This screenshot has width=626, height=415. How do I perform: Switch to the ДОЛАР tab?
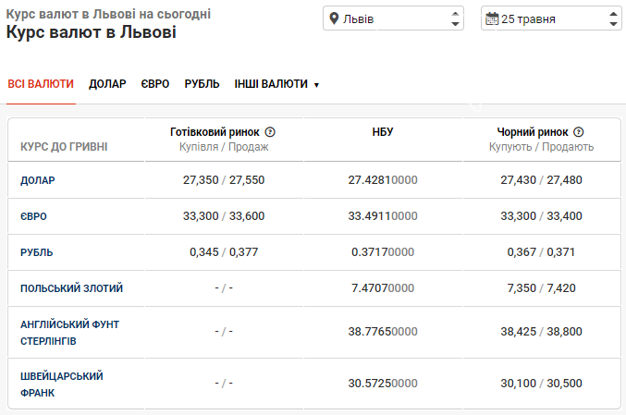click(107, 84)
